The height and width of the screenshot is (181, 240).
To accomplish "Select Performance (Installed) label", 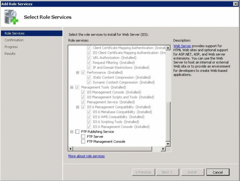I will (x=105, y=72).
